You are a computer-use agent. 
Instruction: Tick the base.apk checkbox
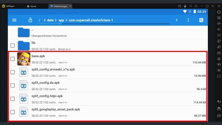12,59
